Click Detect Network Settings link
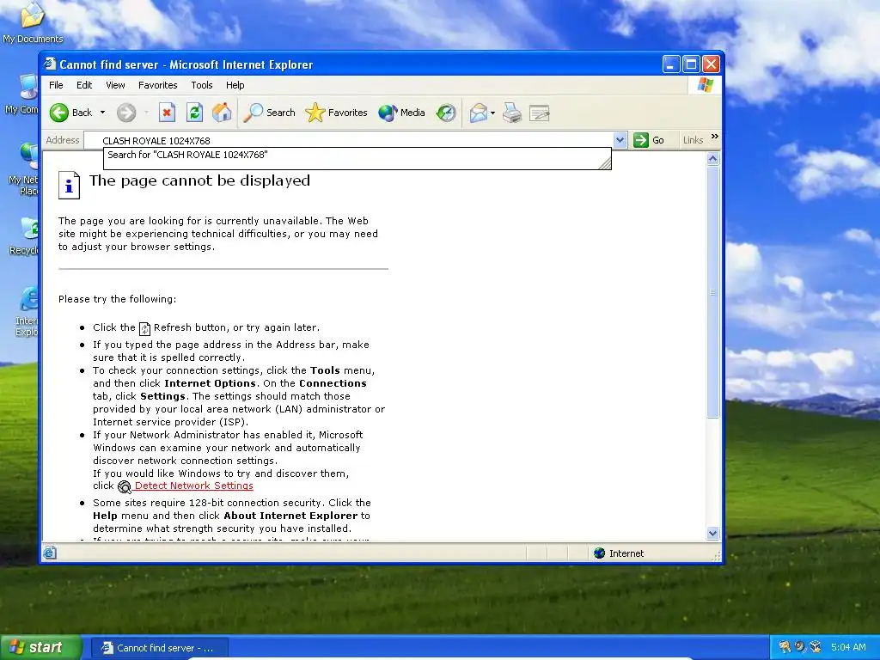Screen dimensions: 880x660 193,486
